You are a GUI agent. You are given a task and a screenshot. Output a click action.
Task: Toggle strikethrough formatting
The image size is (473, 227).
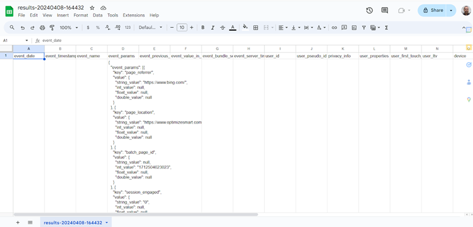(x=223, y=28)
